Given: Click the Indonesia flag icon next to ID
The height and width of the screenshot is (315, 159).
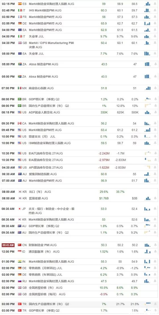Looking at the screenshot, I should click(x=20, y=252).
